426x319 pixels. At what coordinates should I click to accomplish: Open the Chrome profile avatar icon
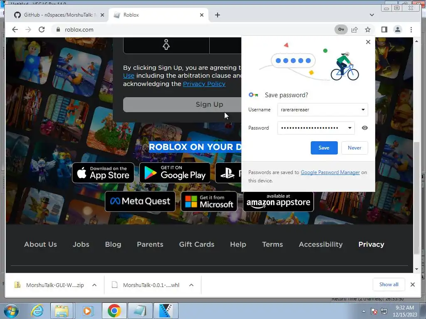[x=398, y=29]
